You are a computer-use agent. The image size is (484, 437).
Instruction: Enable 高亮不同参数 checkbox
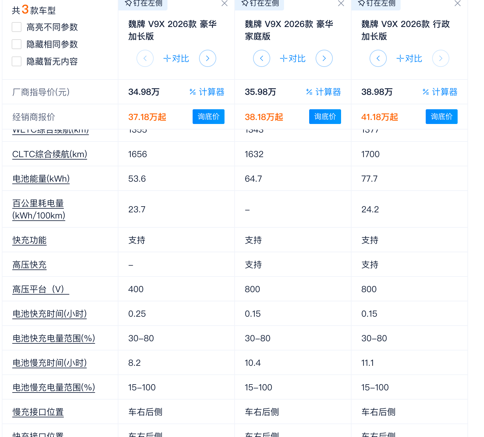coord(17,27)
